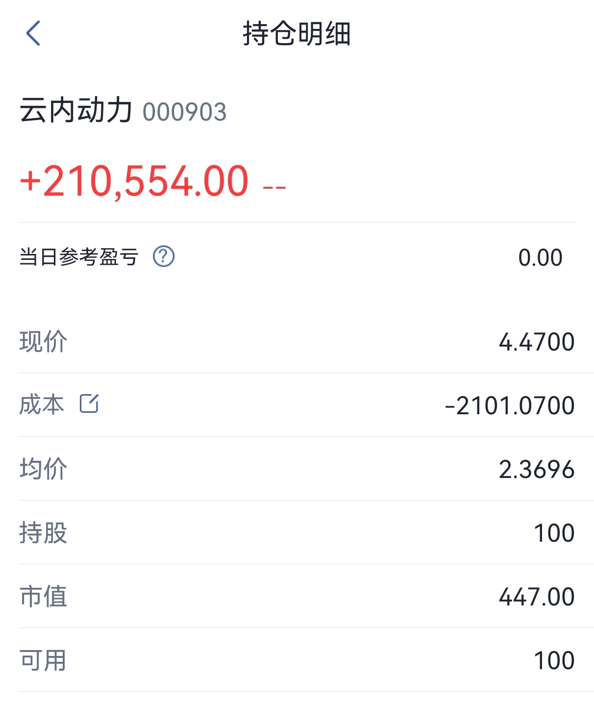Image resolution: width=594 pixels, height=704 pixels.
Task: Select the total profit +210,554.00
Action: point(134,181)
